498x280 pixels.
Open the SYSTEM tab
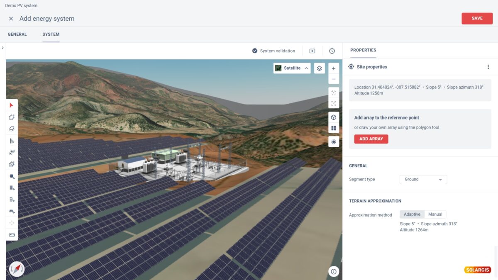pos(51,34)
